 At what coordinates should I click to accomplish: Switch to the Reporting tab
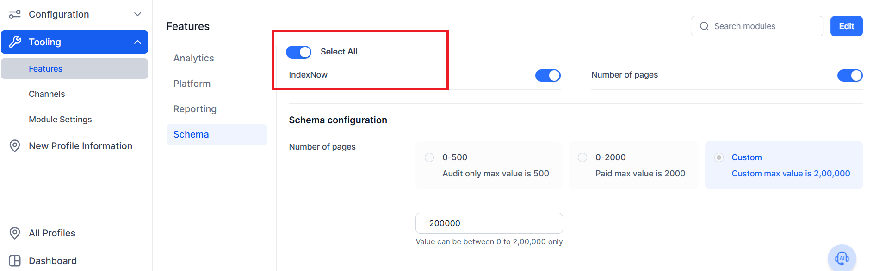coord(195,109)
